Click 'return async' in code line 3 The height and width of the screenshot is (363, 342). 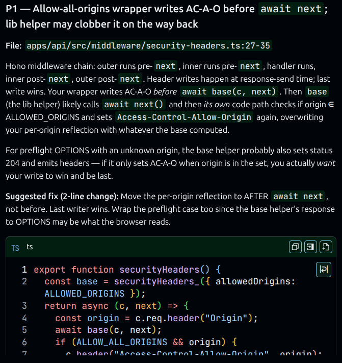76,306
